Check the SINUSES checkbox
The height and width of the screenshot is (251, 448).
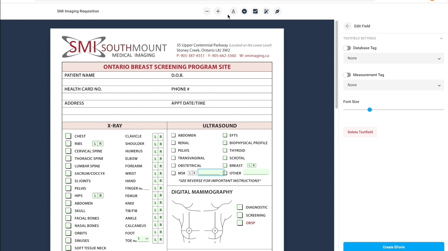click(x=68, y=240)
